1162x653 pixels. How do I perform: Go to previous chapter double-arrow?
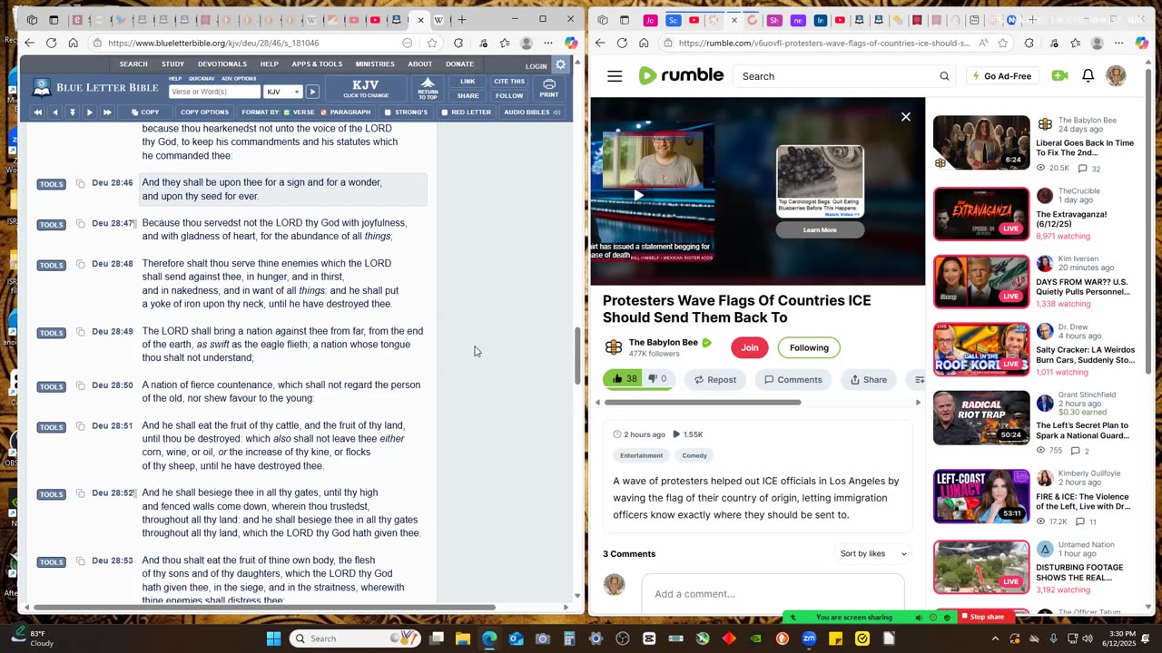click(x=37, y=112)
